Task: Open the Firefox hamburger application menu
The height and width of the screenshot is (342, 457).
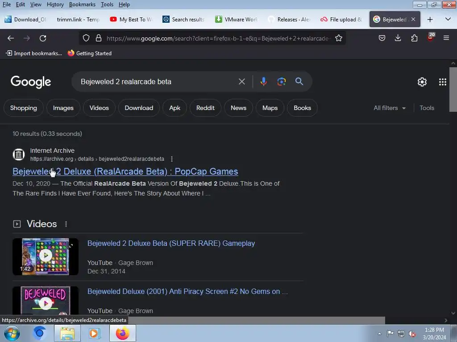Action: pos(446,38)
